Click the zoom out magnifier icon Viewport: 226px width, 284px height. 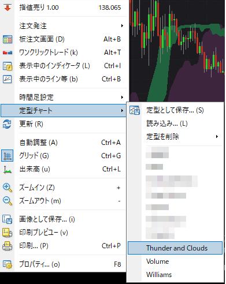pos(8,201)
